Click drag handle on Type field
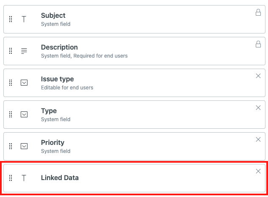 (x=11, y=114)
